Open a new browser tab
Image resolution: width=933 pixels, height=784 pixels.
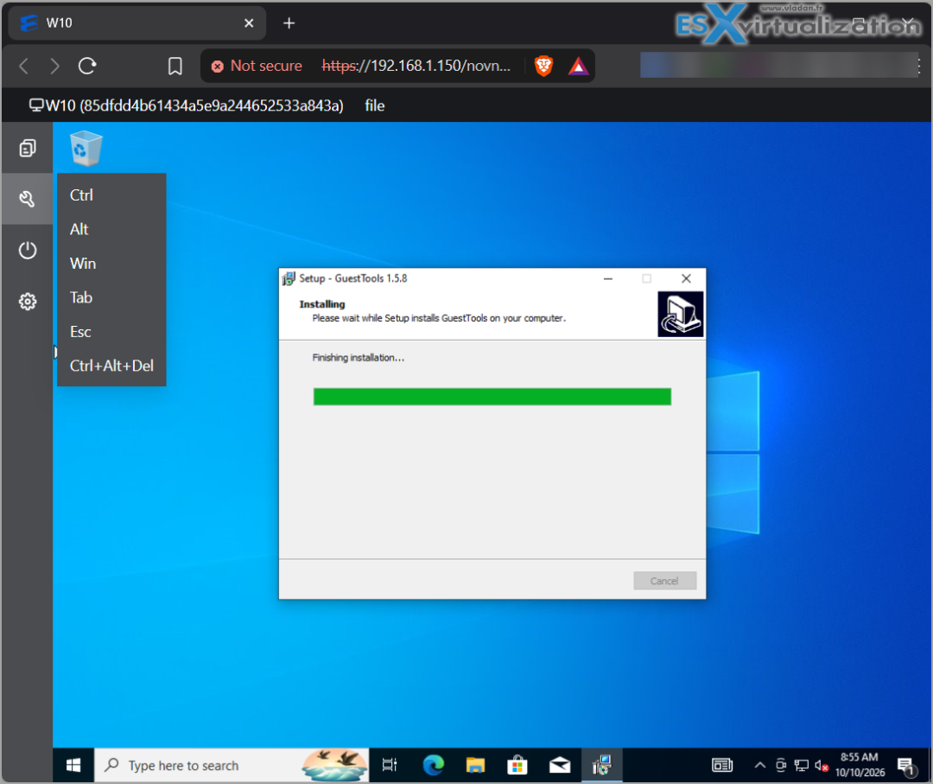click(289, 23)
